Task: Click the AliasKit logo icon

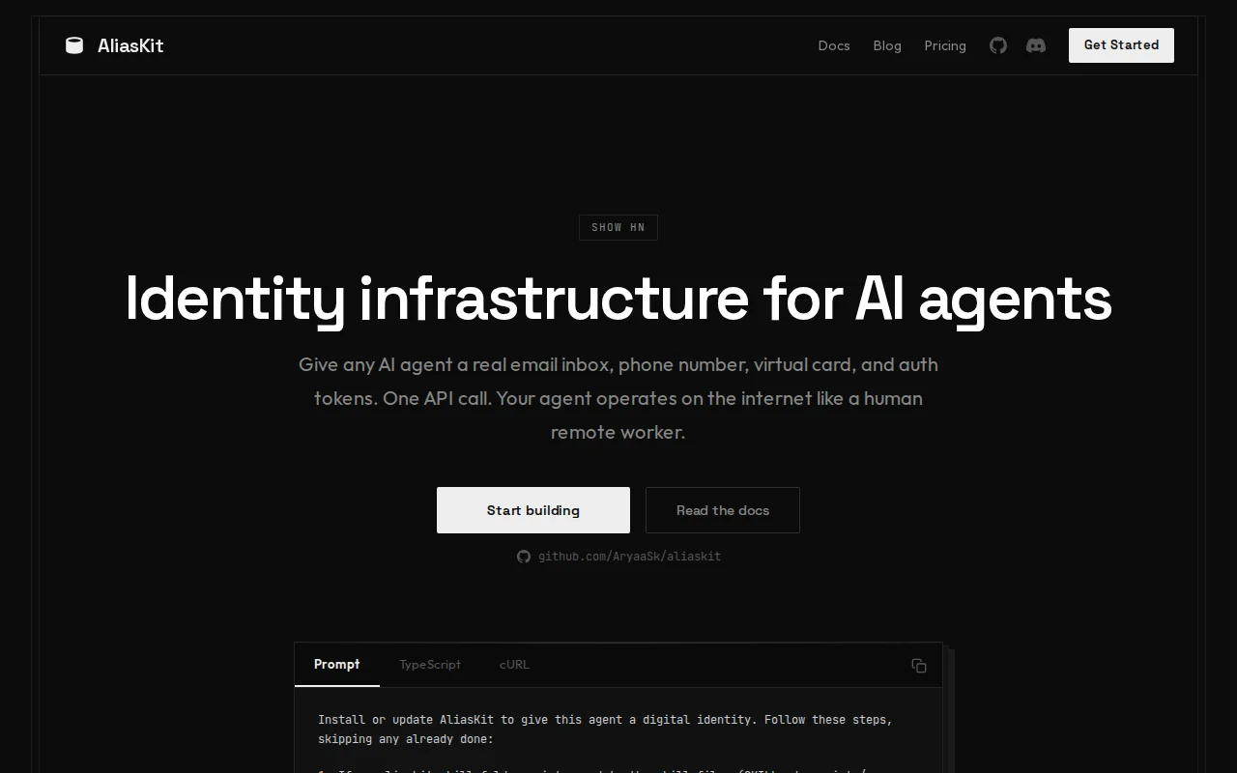Action: (74, 45)
